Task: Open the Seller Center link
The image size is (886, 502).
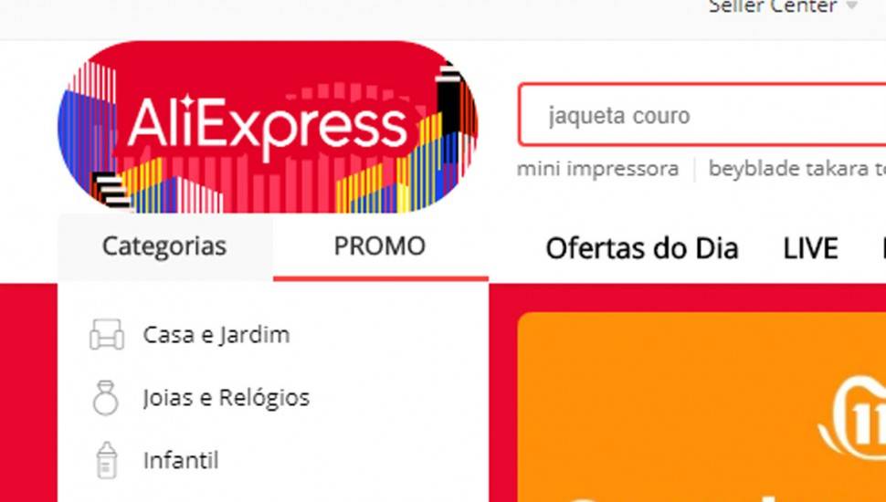Action: pyautogui.click(x=773, y=6)
